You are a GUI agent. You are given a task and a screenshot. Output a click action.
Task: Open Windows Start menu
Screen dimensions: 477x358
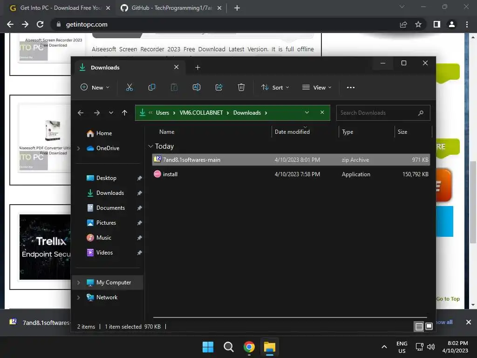coord(208,347)
